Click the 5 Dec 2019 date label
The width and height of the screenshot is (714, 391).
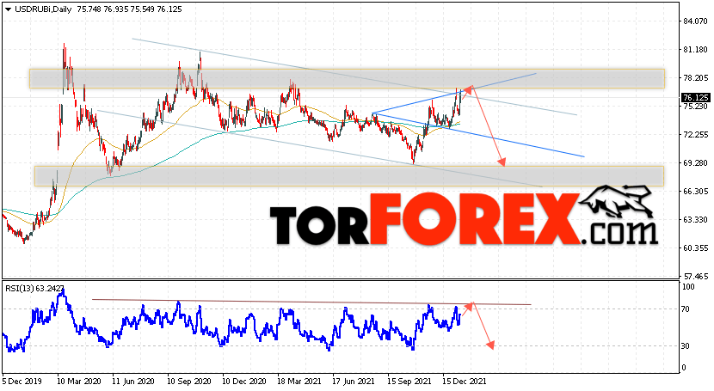[22, 381]
